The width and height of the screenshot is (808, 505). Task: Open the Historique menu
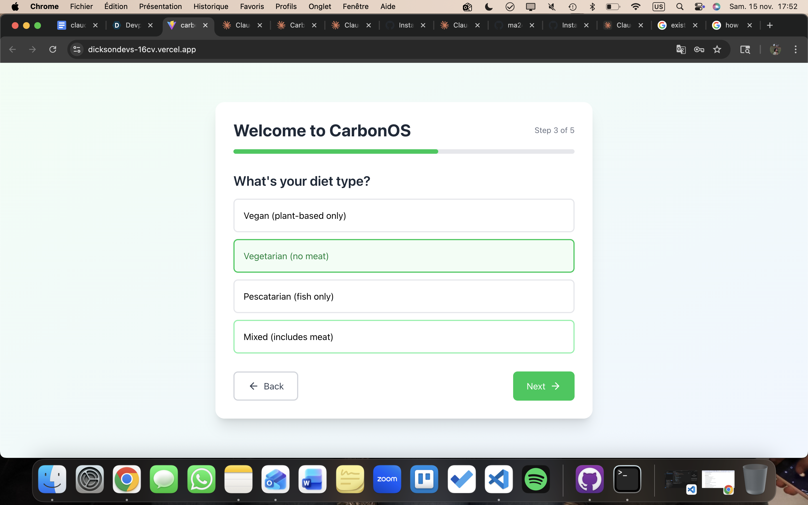[211, 7]
